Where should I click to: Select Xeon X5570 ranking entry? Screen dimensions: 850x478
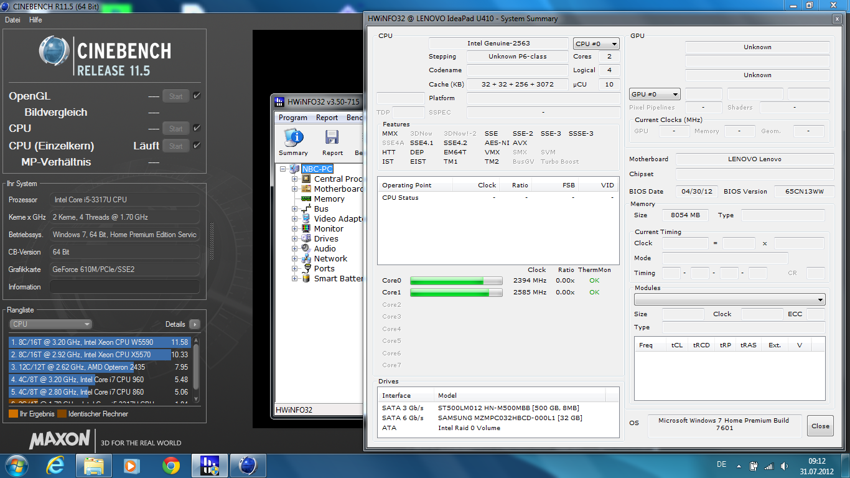point(99,354)
